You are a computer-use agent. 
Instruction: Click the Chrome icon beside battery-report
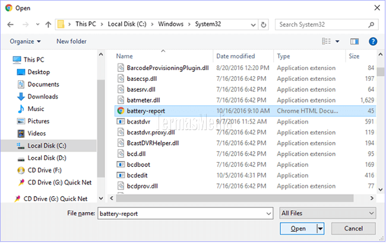(x=121, y=111)
